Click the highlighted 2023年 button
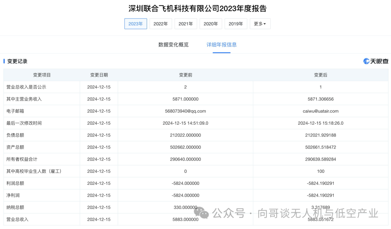The image size is (391, 229). click(135, 24)
